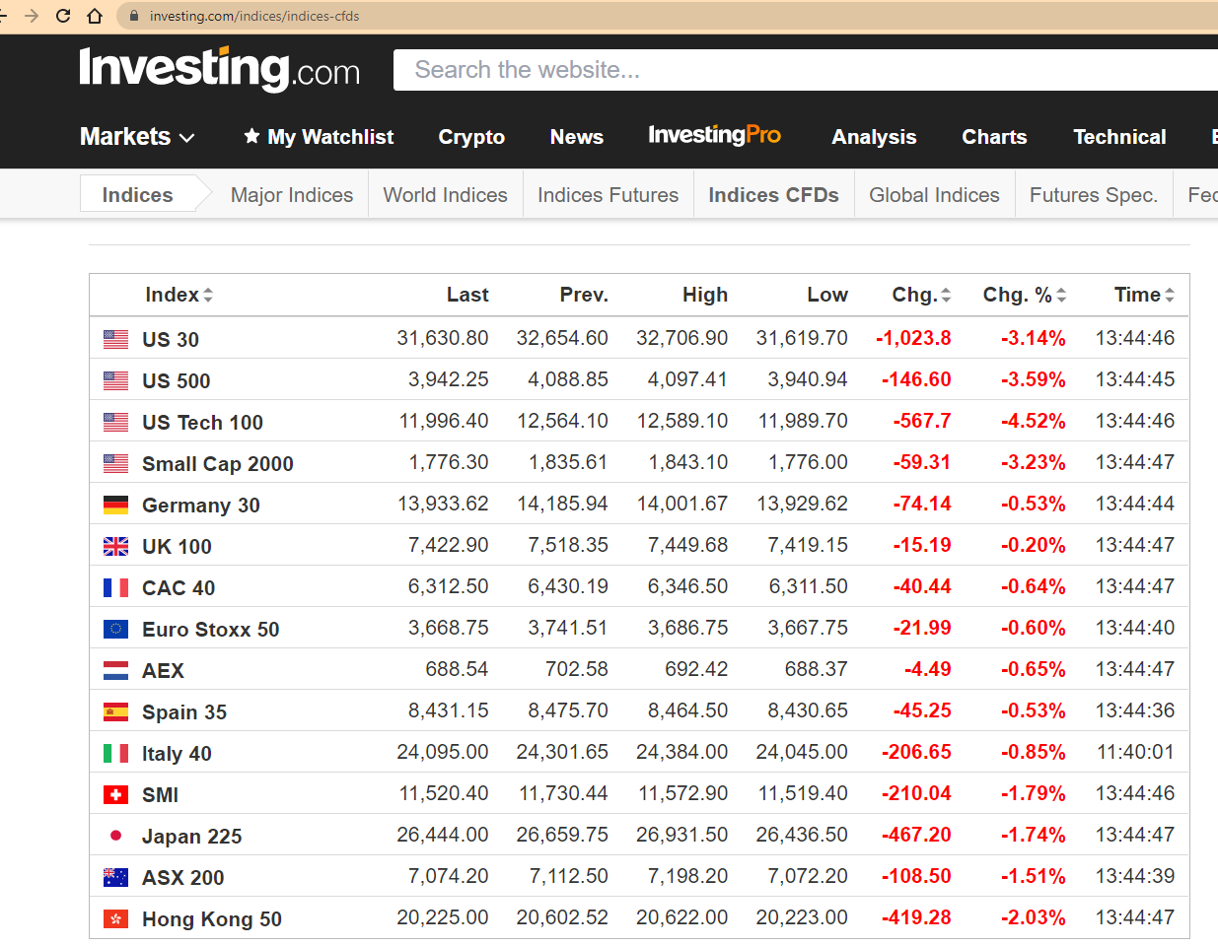Click the UK flag icon
1218x946 pixels.
(115, 547)
